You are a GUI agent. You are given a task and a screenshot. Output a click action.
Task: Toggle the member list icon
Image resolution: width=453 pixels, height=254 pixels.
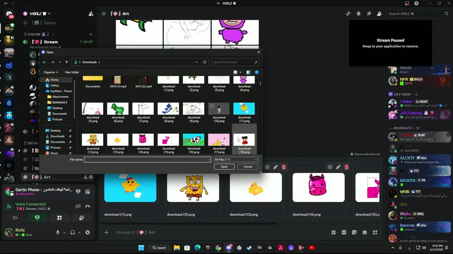tap(379, 14)
